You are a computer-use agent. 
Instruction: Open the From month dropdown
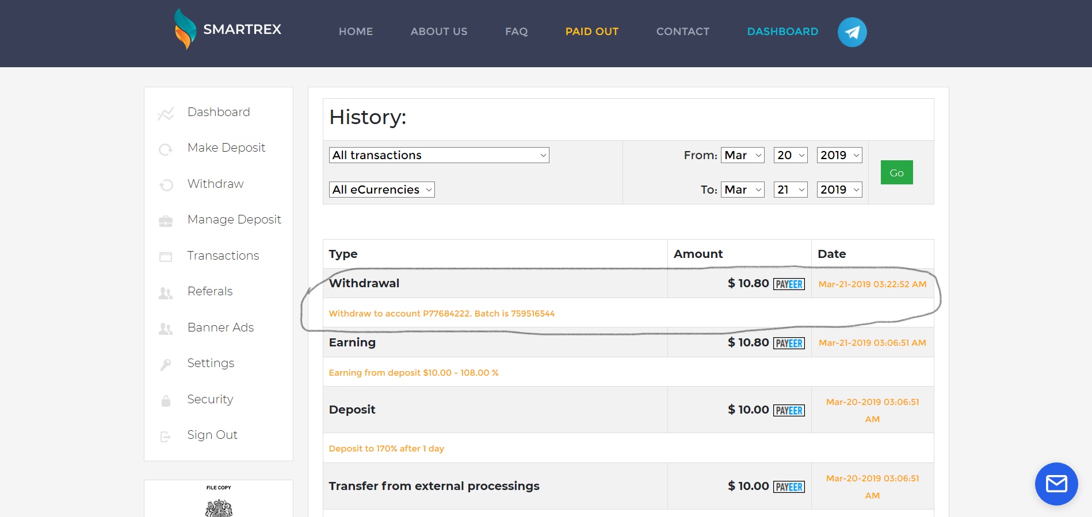point(743,155)
